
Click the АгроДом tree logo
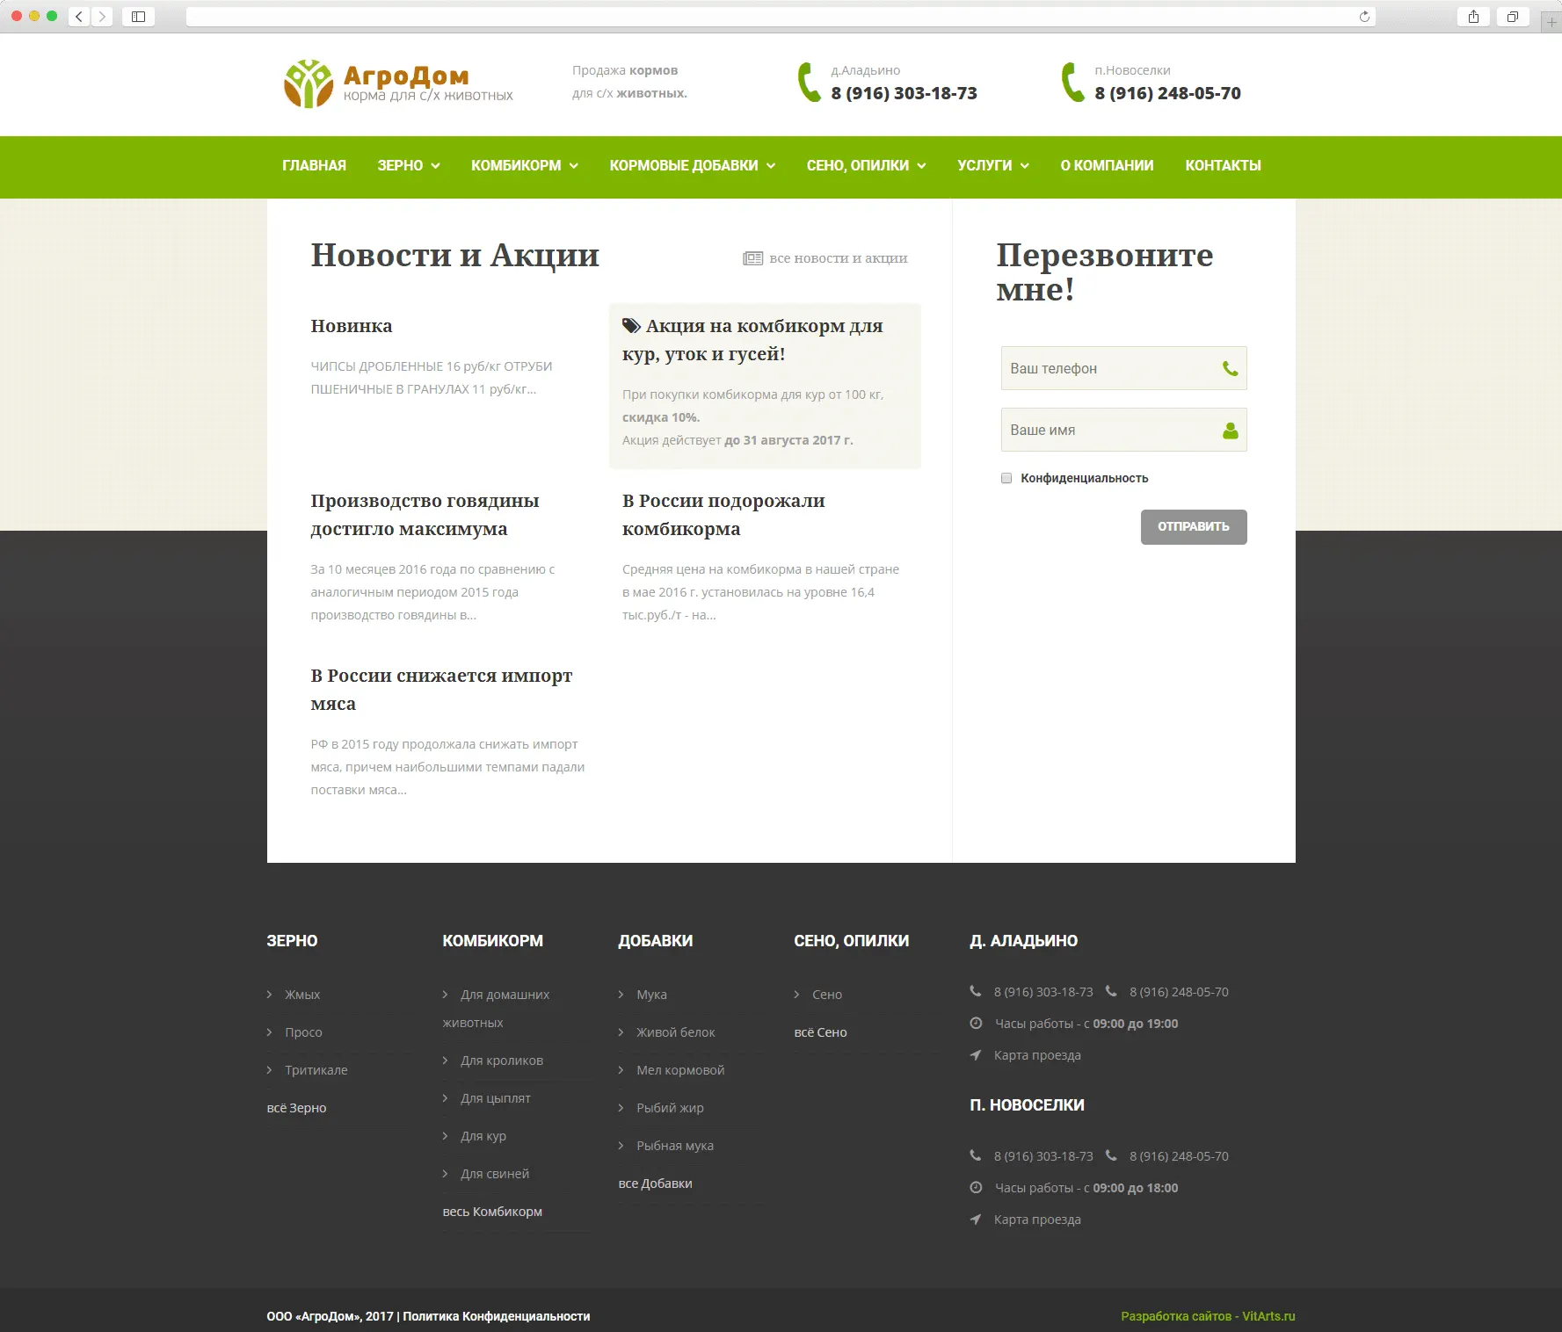[308, 83]
